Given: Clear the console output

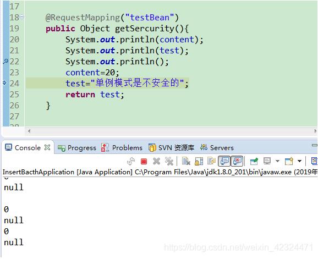Looking at the screenshot, I should click(186, 161).
